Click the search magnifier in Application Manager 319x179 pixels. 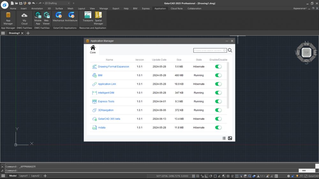point(230,50)
